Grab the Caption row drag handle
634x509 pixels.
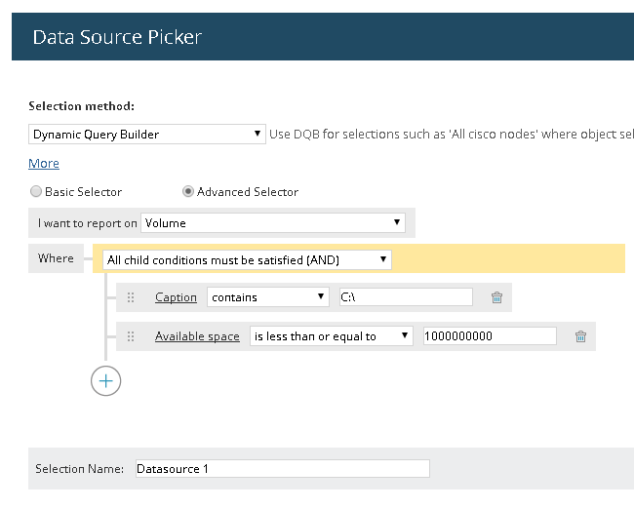pyautogui.click(x=131, y=297)
